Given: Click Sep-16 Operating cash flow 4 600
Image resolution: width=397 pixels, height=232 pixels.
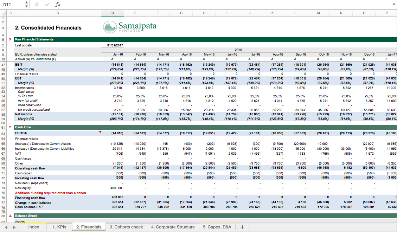Looking at the screenshot, I should point(302,168).
